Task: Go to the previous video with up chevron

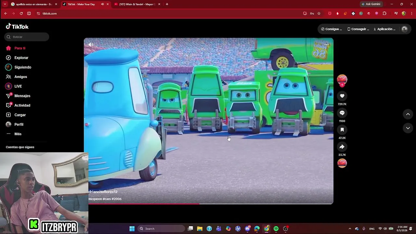Action: tap(408, 114)
